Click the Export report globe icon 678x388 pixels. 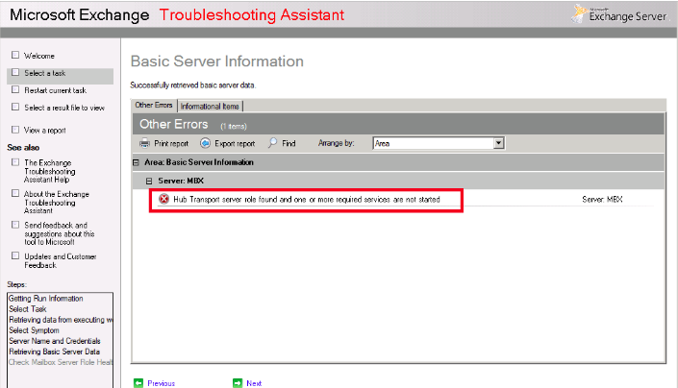click(x=206, y=143)
